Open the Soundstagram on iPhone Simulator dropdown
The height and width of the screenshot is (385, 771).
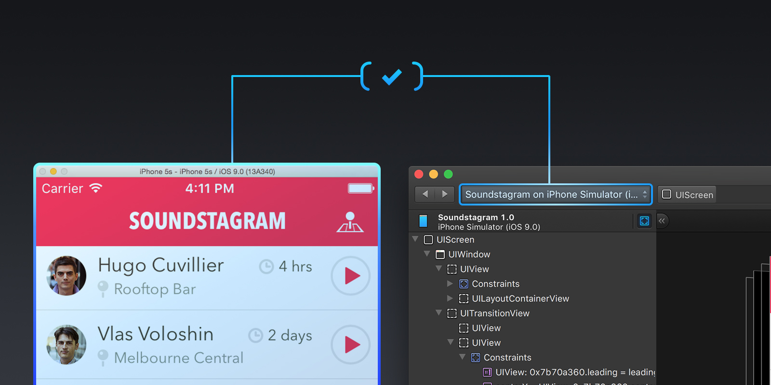tap(556, 194)
